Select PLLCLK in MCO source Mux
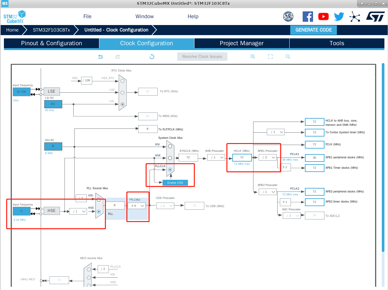388x290 pixels. tap(89, 270)
